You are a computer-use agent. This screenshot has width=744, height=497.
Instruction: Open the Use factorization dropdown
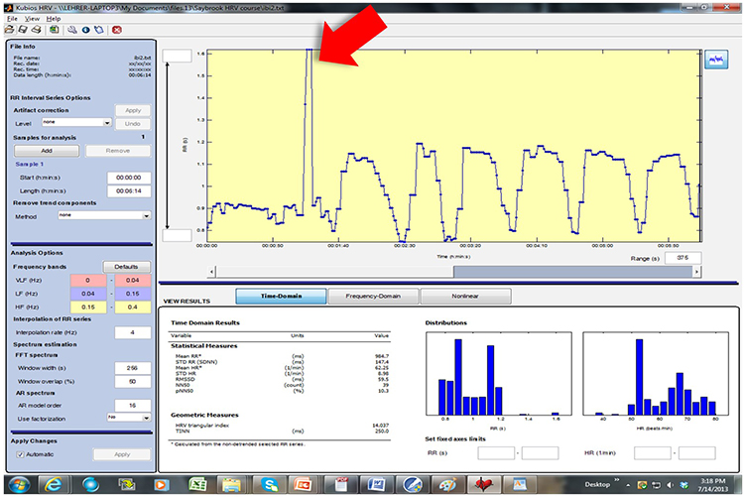[129, 418]
